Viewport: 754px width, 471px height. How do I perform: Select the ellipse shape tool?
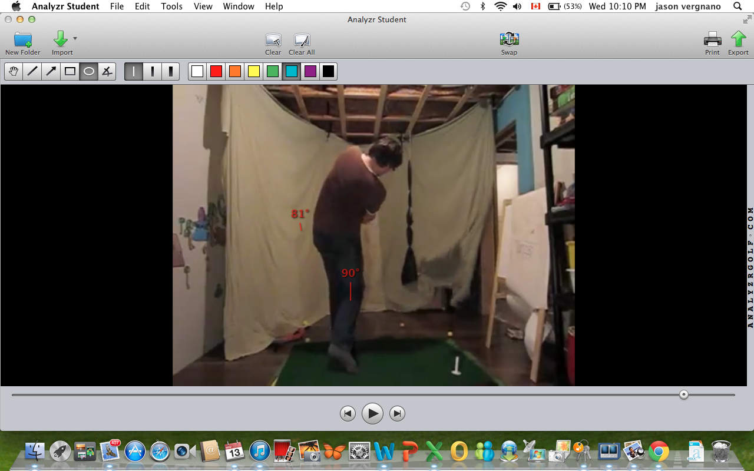click(89, 71)
